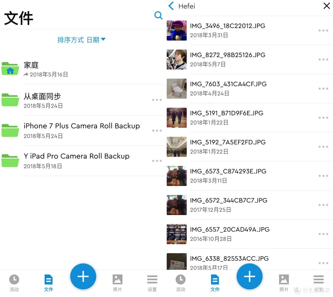Select Y iPad Pro Camera Roll Backup text

coord(76,156)
